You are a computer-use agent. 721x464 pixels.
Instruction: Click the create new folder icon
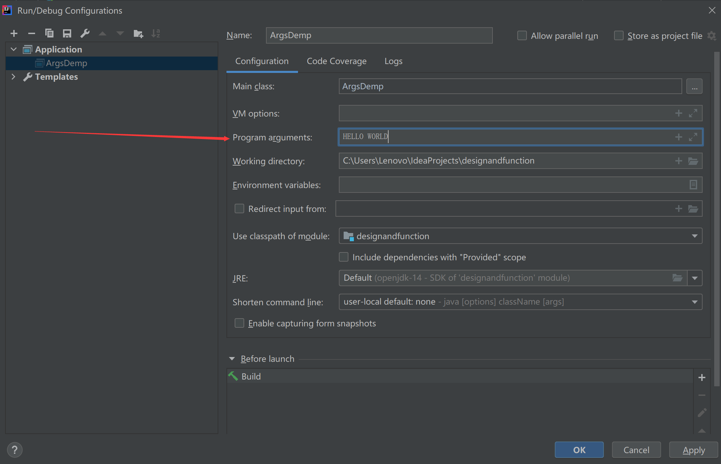(138, 33)
